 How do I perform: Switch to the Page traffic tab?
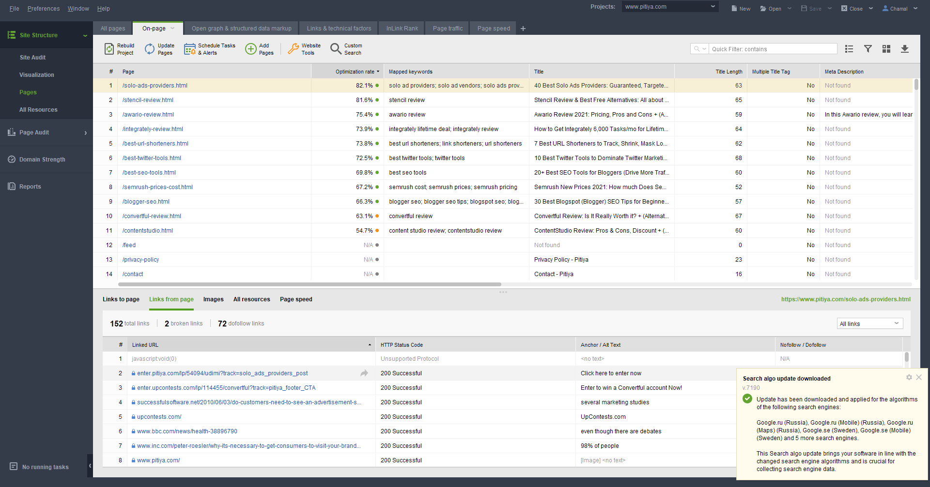click(448, 29)
